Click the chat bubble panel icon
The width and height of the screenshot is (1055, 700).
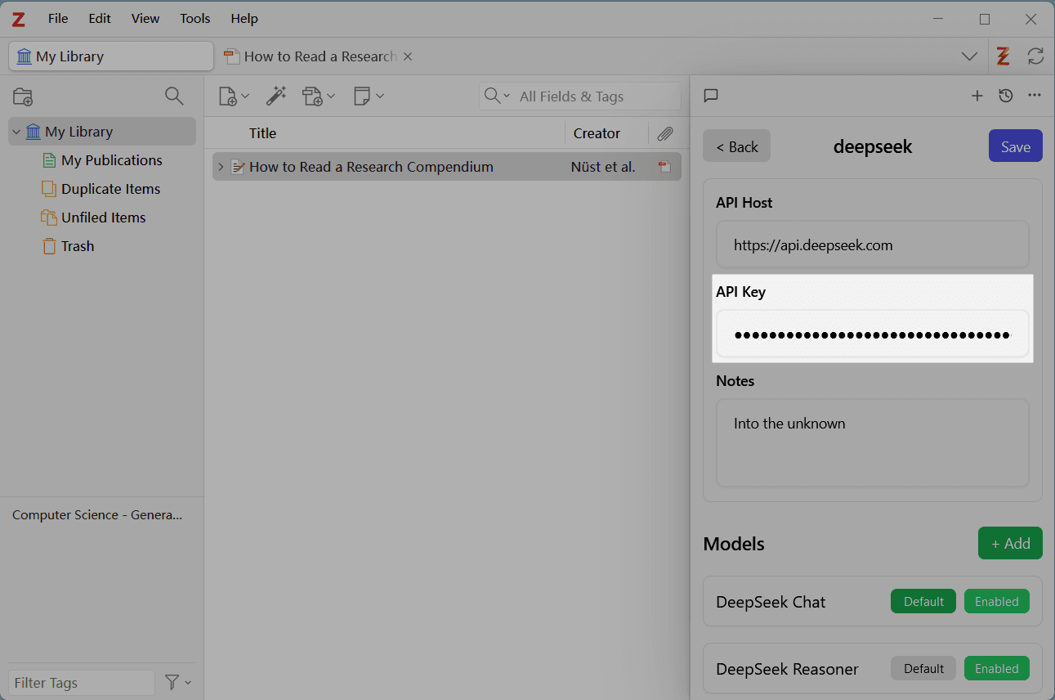point(711,96)
